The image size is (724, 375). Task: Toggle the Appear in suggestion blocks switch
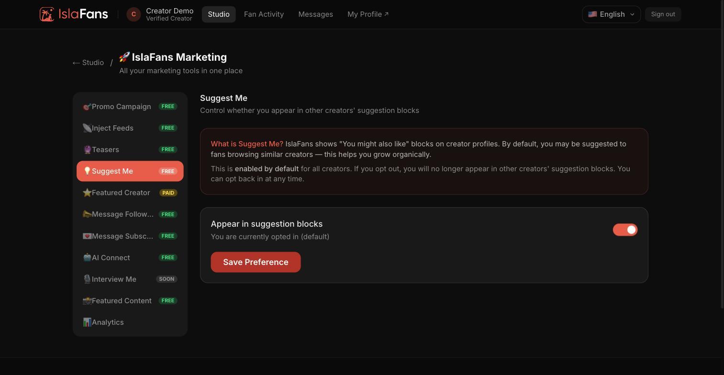625,230
